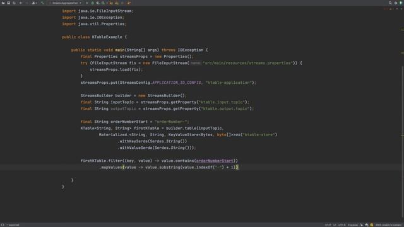Click the Debug bug icon
The width and height of the screenshot is (404, 227).
93,3
